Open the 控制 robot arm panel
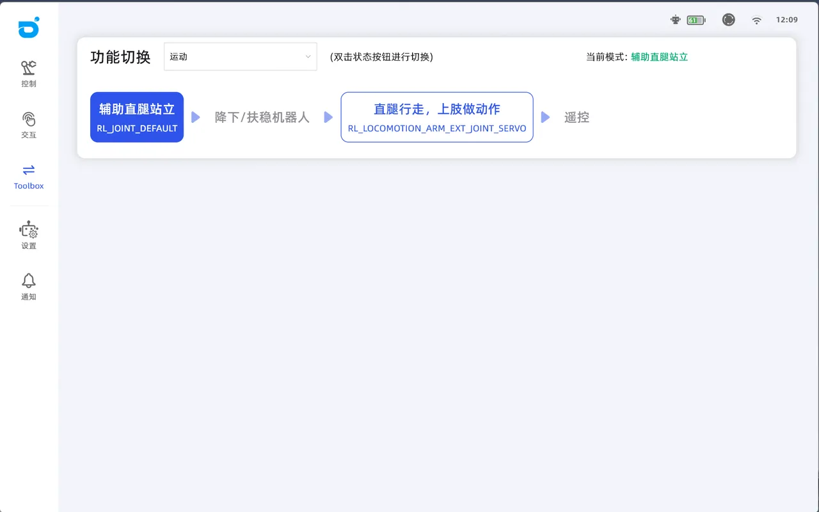The width and height of the screenshot is (819, 512). pos(29,74)
